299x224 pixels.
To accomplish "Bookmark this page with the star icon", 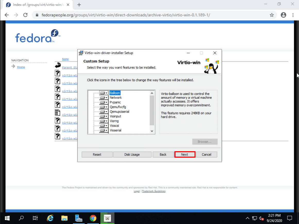I will [x=272, y=15].
